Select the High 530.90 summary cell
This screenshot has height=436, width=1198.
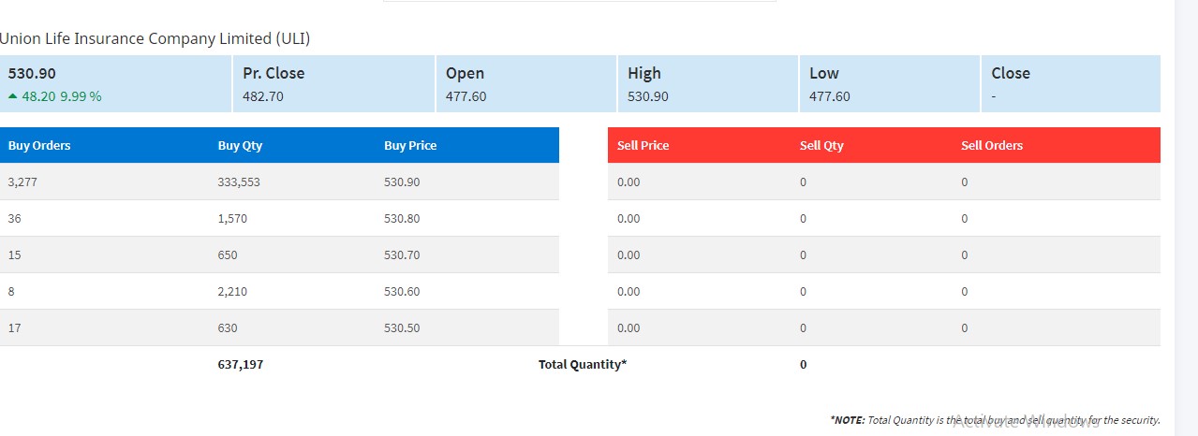(707, 84)
